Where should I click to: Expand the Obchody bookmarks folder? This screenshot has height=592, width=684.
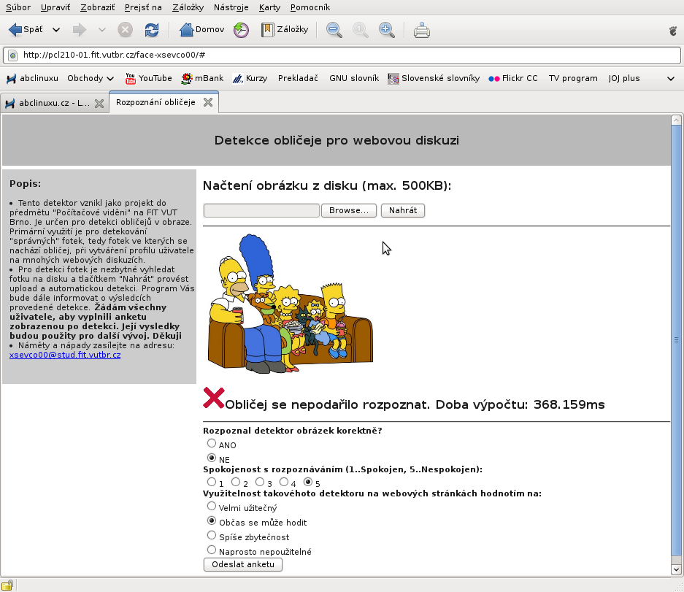click(91, 79)
